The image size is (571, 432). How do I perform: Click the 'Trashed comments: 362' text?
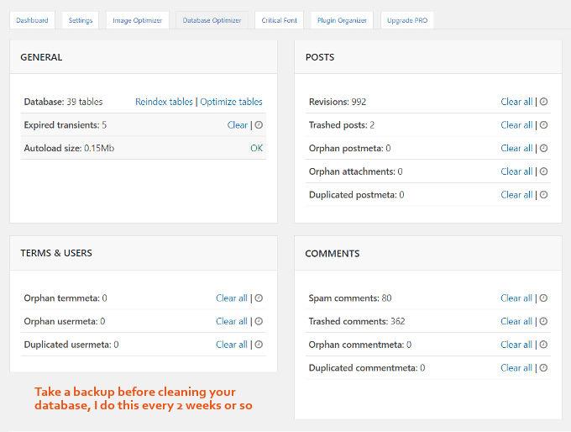click(x=357, y=321)
